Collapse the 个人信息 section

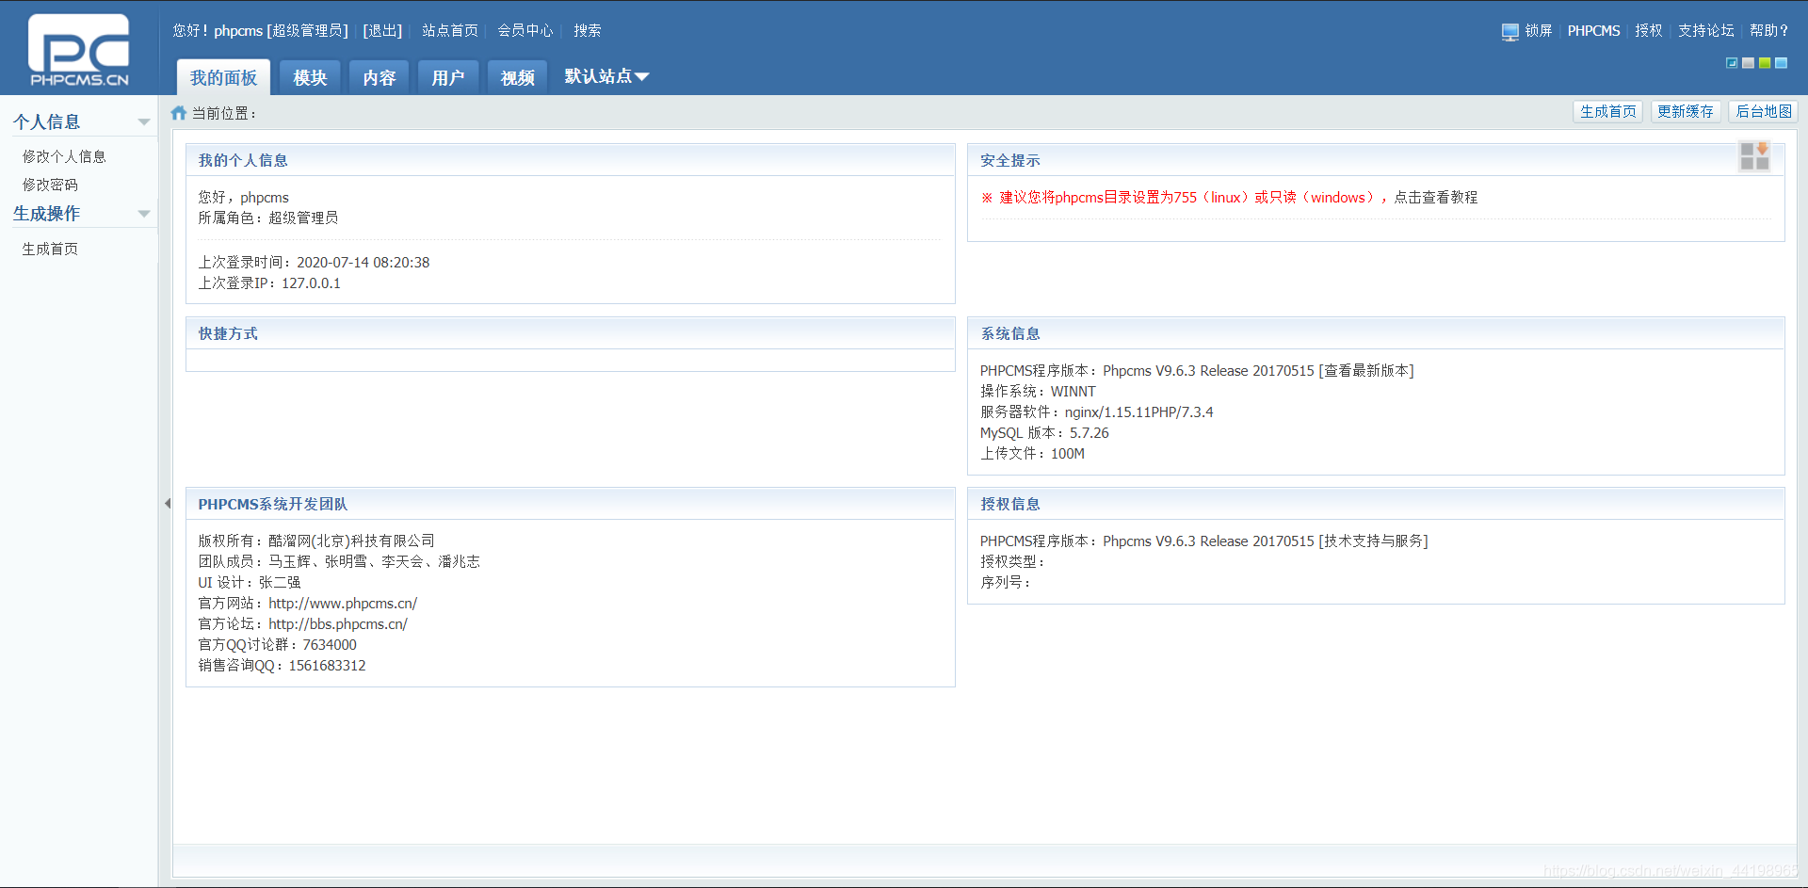(x=144, y=121)
